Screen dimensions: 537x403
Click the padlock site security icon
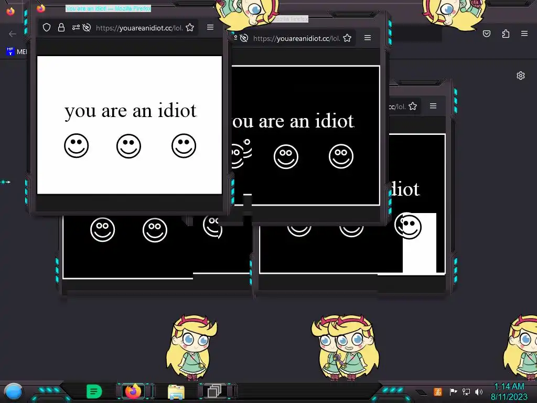tap(61, 27)
